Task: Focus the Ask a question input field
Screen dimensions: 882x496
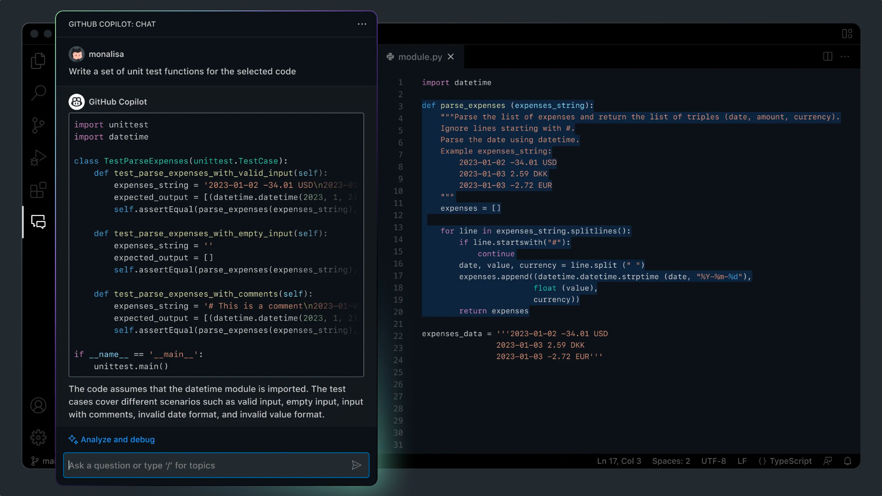Action: pyautogui.click(x=216, y=465)
